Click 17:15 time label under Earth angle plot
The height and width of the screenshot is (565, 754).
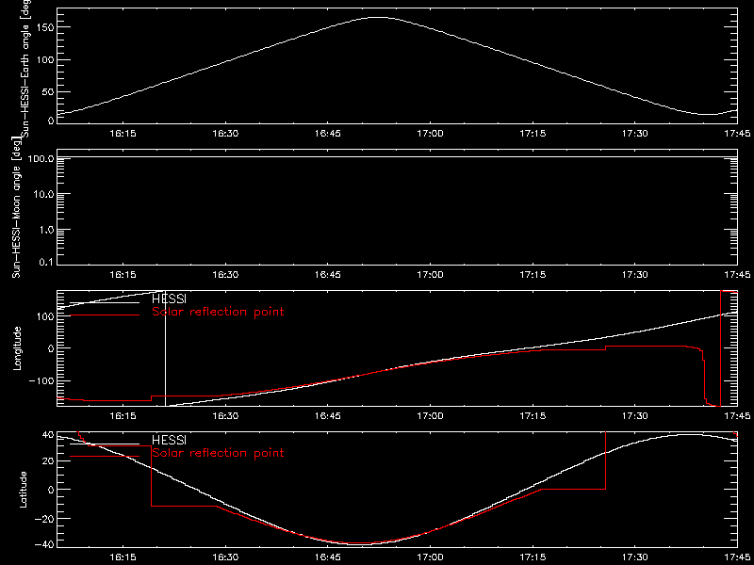tap(533, 134)
